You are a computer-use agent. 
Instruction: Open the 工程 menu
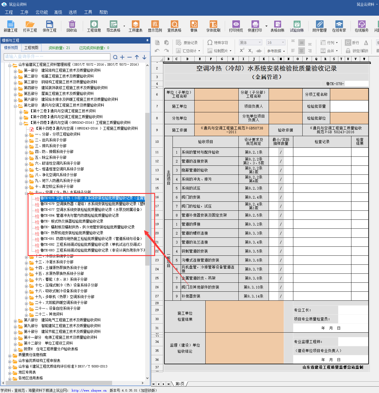[9, 12]
